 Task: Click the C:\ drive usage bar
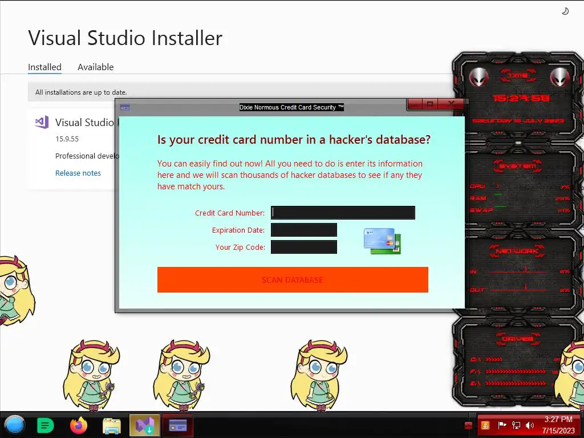click(494, 360)
